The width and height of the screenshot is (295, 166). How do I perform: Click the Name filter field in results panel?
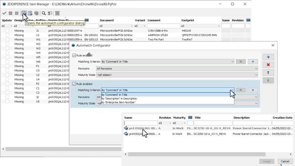click(x=140, y=123)
